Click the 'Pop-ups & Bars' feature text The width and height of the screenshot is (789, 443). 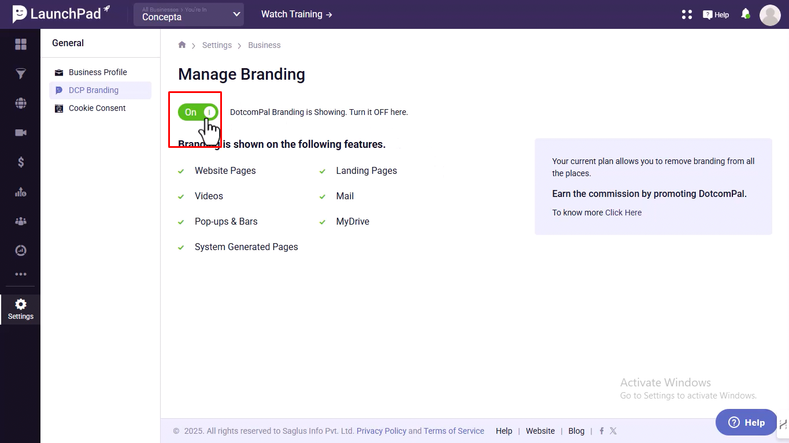coord(226,222)
